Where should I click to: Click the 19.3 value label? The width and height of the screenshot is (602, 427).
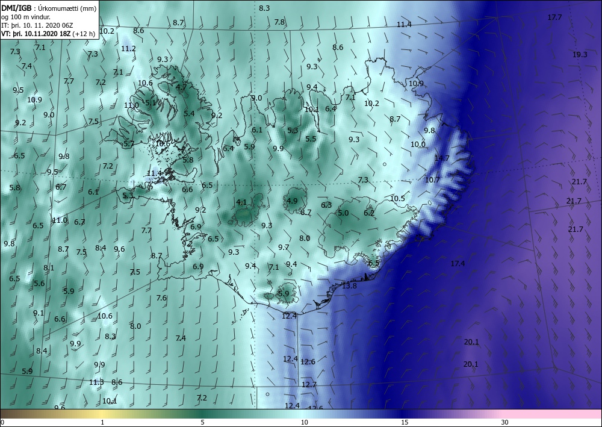pos(580,55)
